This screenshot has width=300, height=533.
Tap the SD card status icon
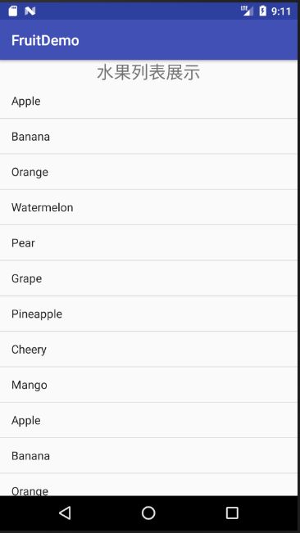13,11
